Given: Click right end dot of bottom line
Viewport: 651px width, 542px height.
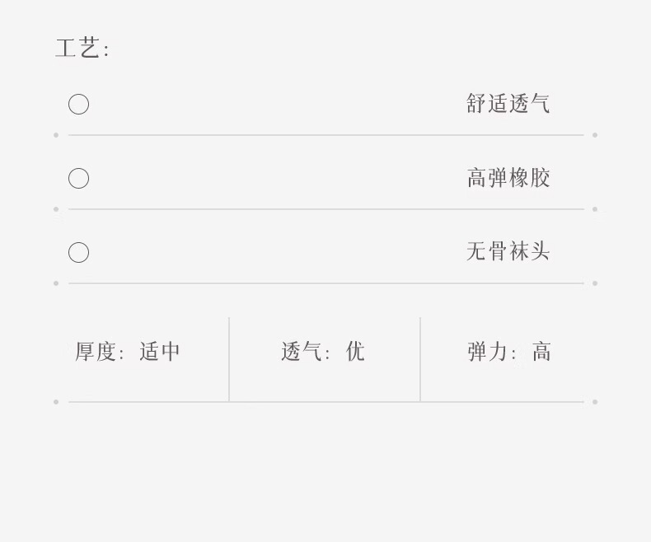Looking at the screenshot, I should pyautogui.click(x=595, y=402).
